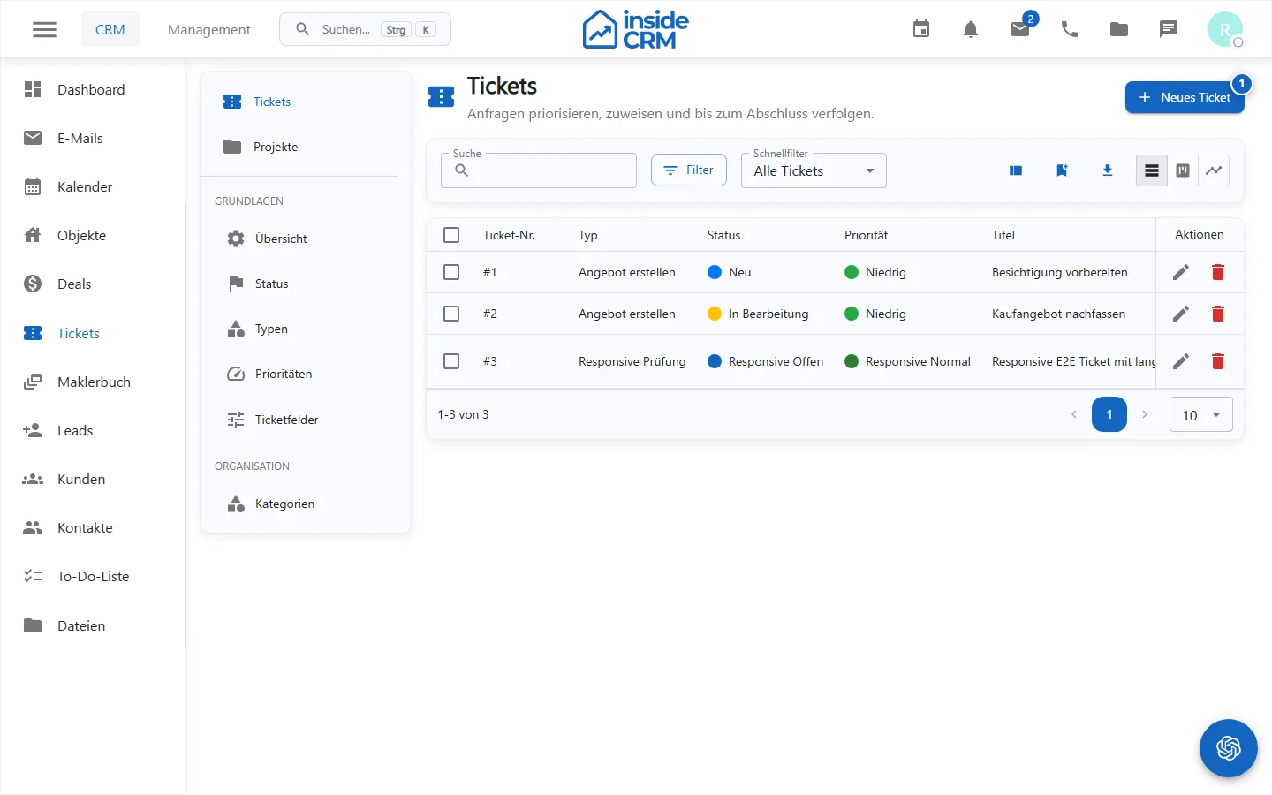This screenshot has width=1272, height=795.
Task: Open the calendar icon in top bar
Action: click(921, 29)
